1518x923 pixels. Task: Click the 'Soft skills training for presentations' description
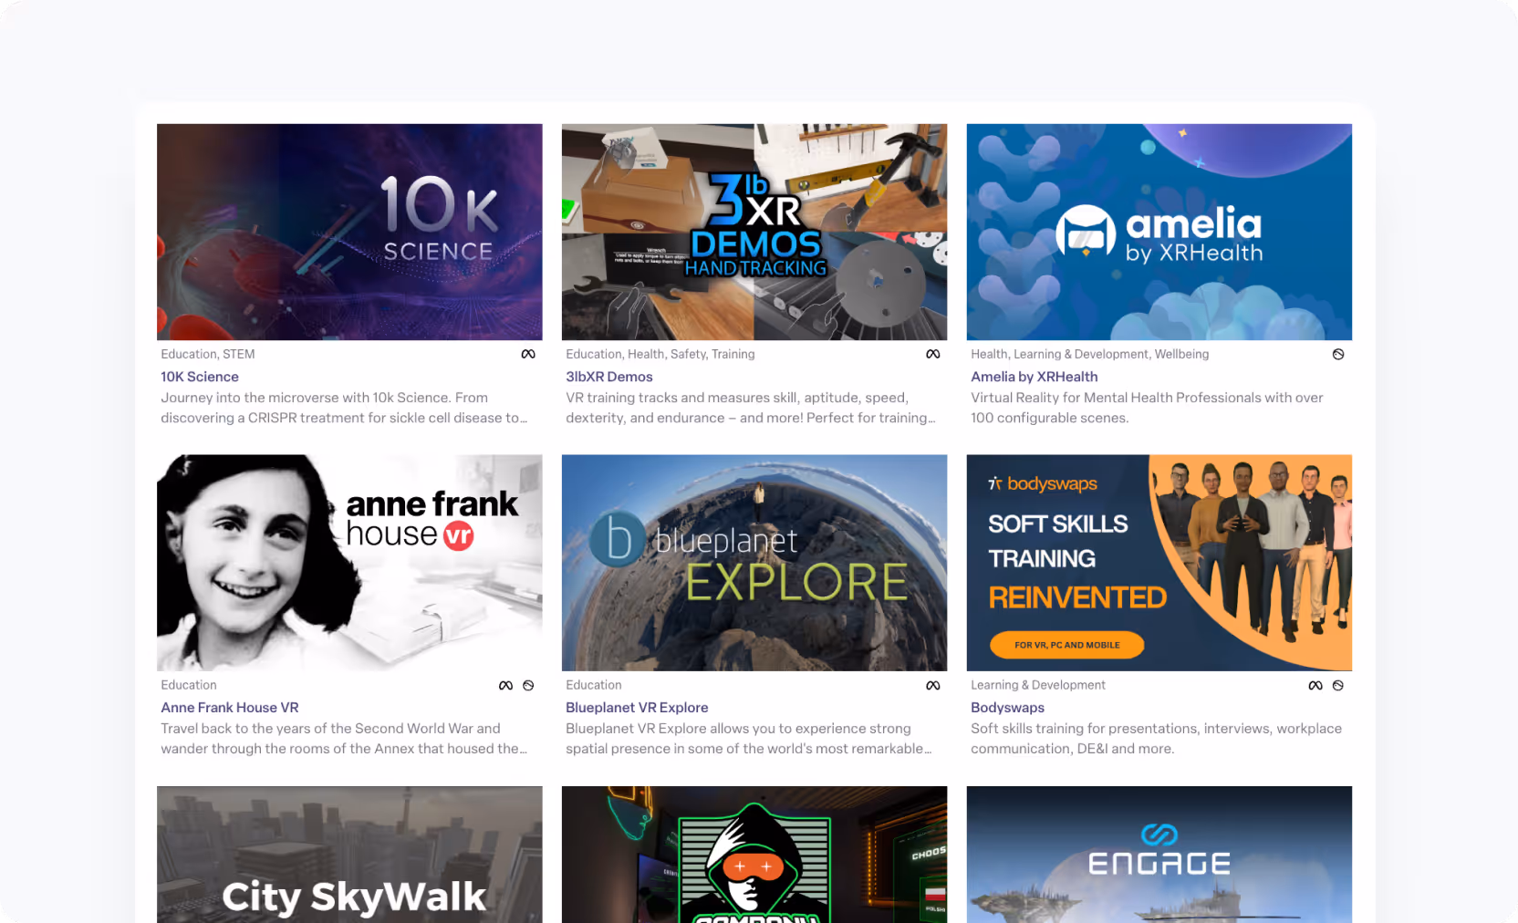1156,739
